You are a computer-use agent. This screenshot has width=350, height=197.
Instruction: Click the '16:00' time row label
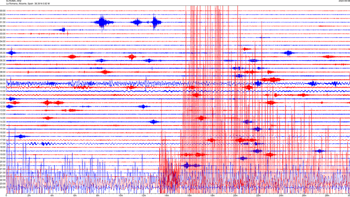pyautogui.click(x=3, y=132)
